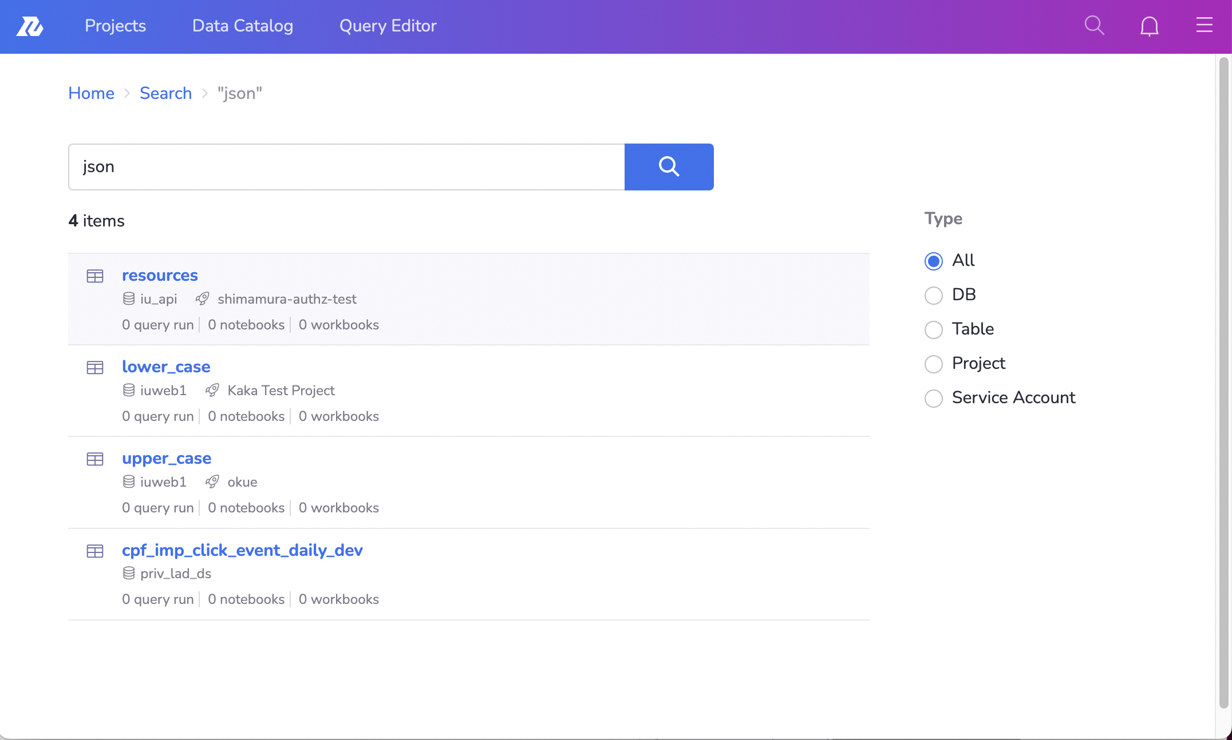Select the DB type filter
This screenshot has height=740, width=1232.
click(x=933, y=295)
